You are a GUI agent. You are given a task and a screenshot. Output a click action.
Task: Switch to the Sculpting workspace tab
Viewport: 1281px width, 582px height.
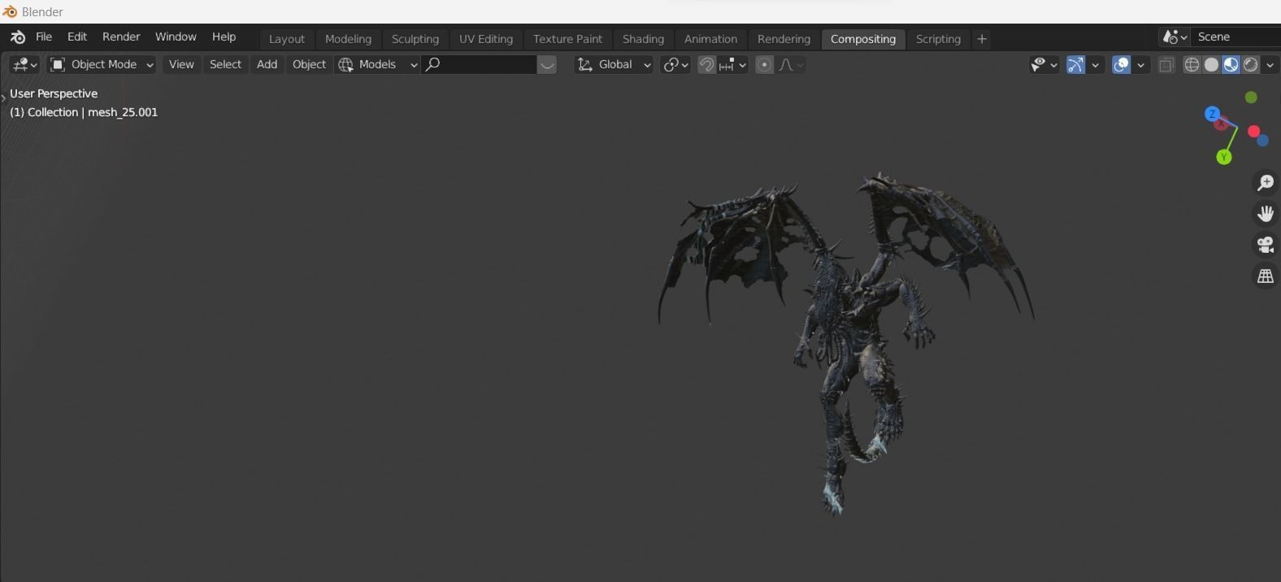[x=415, y=39]
